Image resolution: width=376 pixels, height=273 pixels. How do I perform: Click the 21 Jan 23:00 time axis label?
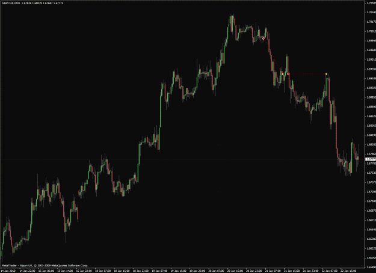click(312, 271)
